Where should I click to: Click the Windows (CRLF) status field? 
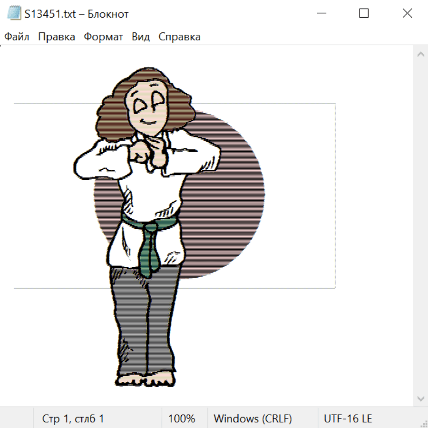(253, 419)
